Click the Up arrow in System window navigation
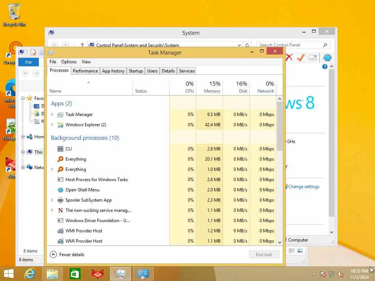Viewport: 375px width, 281px height. pyautogui.click(x=82, y=45)
